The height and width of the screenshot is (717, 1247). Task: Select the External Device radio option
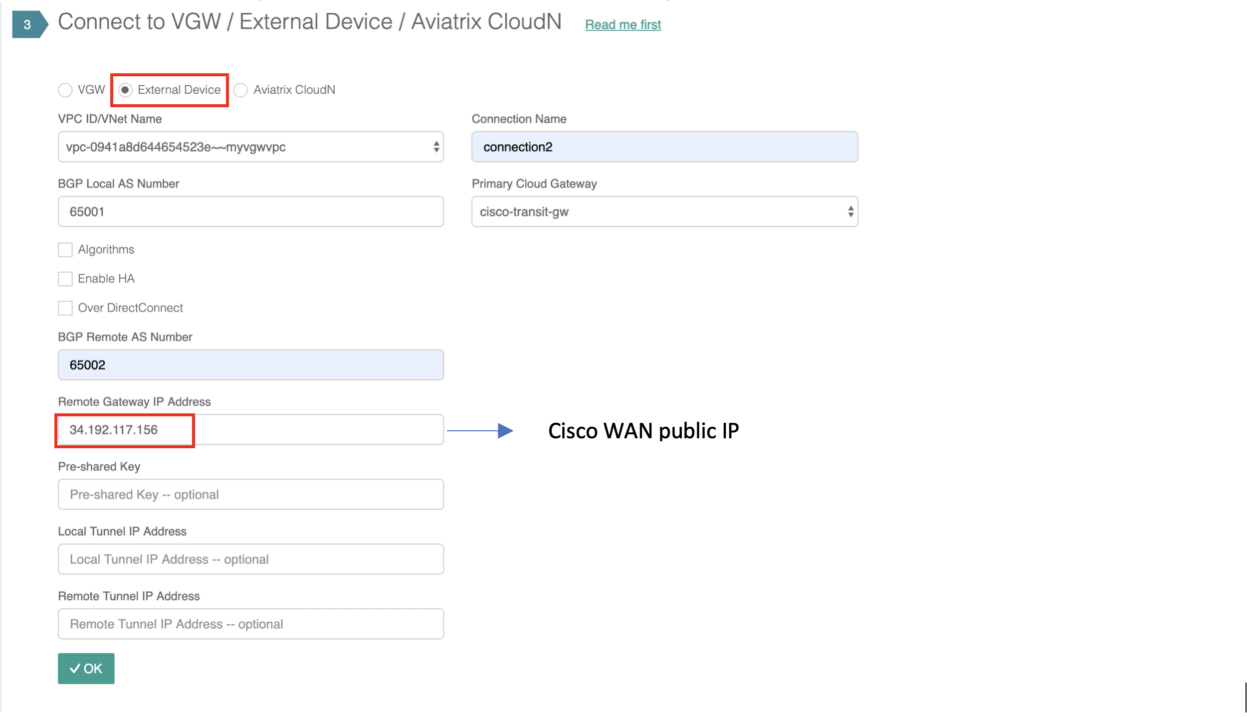(126, 90)
